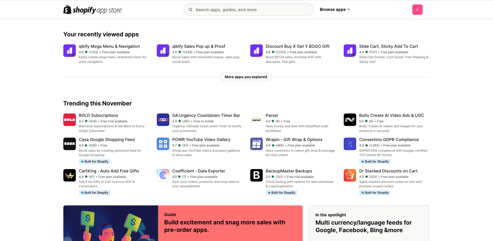This screenshot has height=241, width=493.
Task: Open qikify Mega Menu & Navigation app icon
Action: (70, 51)
